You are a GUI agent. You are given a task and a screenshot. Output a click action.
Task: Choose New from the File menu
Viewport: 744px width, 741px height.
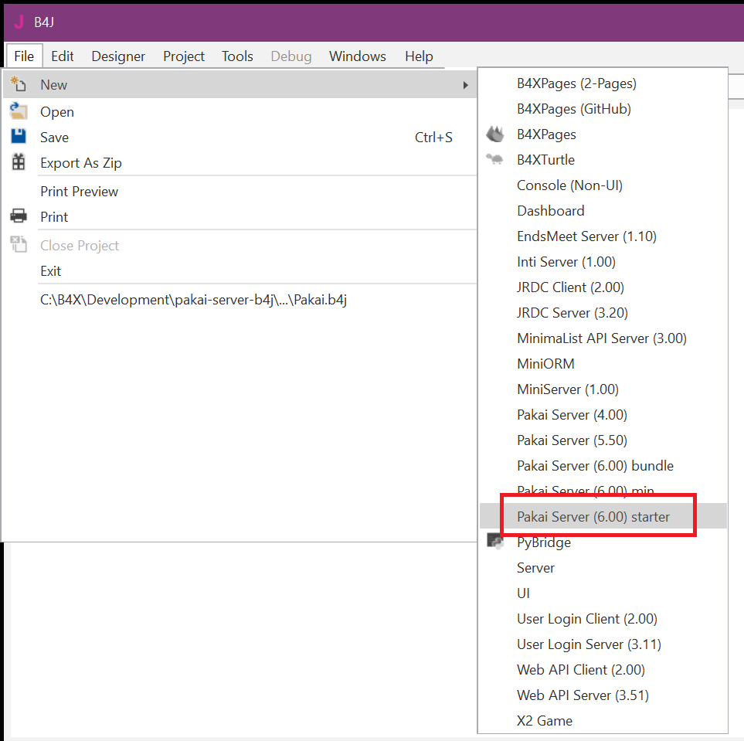[240, 84]
